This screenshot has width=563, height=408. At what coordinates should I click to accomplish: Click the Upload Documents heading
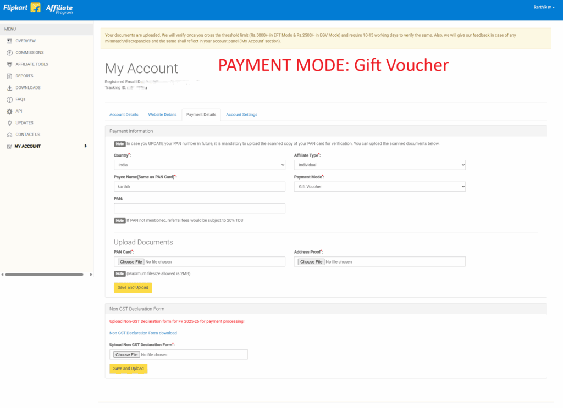[x=143, y=242]
